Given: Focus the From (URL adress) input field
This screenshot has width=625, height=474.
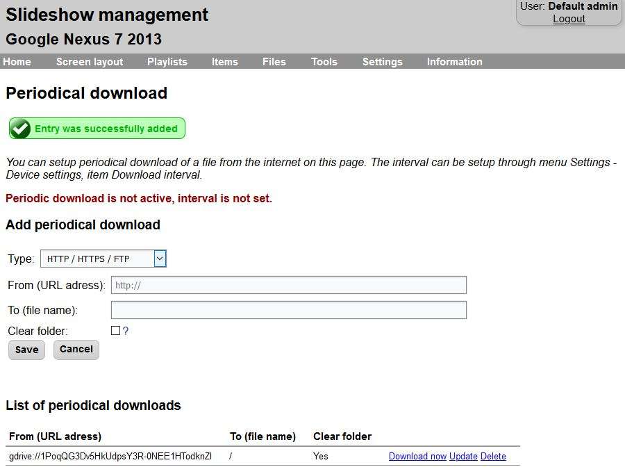Looking at the screenshot, I should (x=288, y=285).
